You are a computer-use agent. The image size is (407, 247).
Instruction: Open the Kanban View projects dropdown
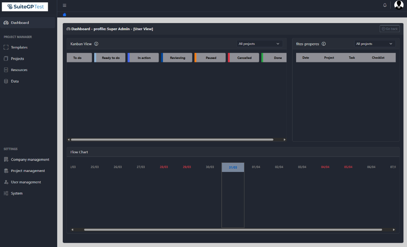[x=259, y=44]
